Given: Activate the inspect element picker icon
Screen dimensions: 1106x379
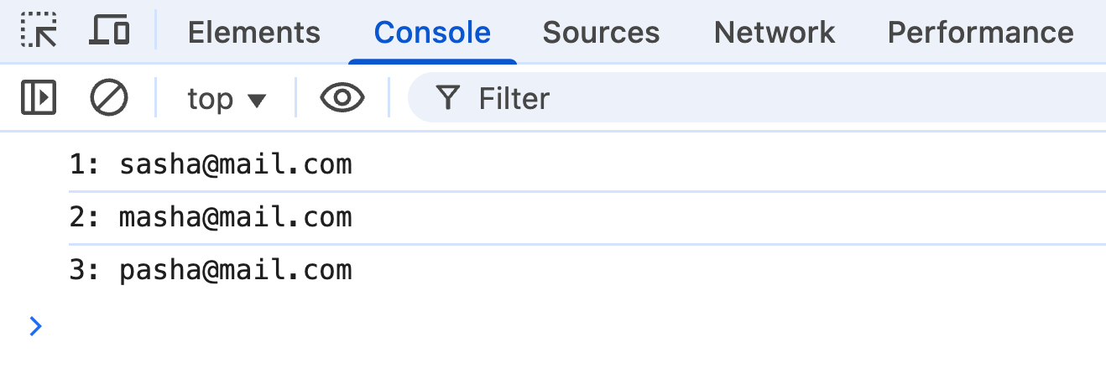Looking at the screenshot, I should tap(38, 31).
